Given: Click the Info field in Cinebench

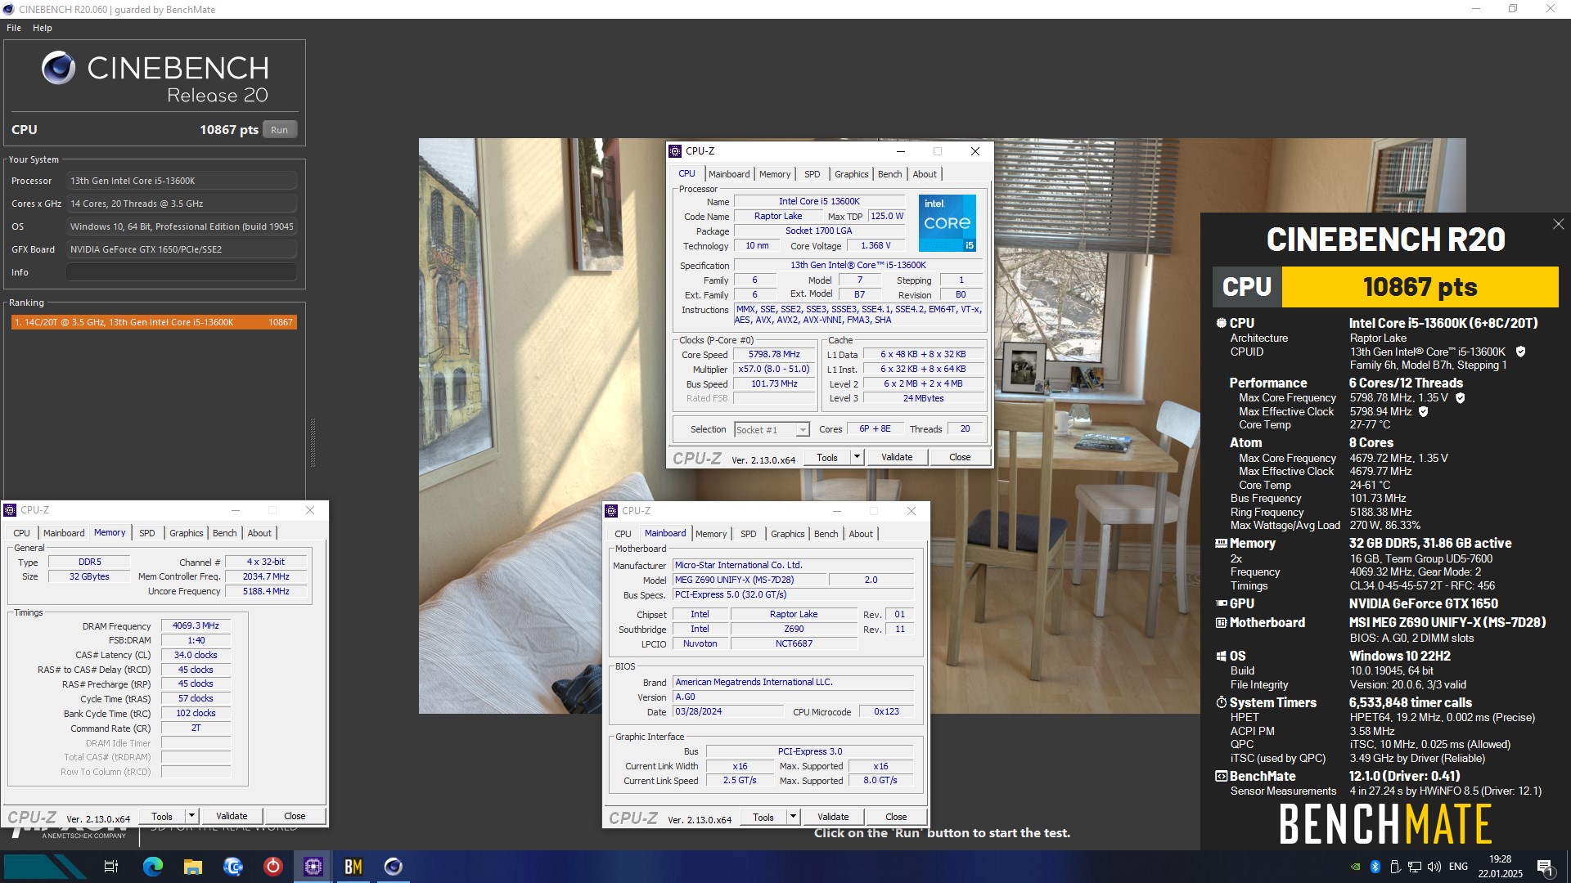Looking at the screenshot, I should tap(182, 272).
